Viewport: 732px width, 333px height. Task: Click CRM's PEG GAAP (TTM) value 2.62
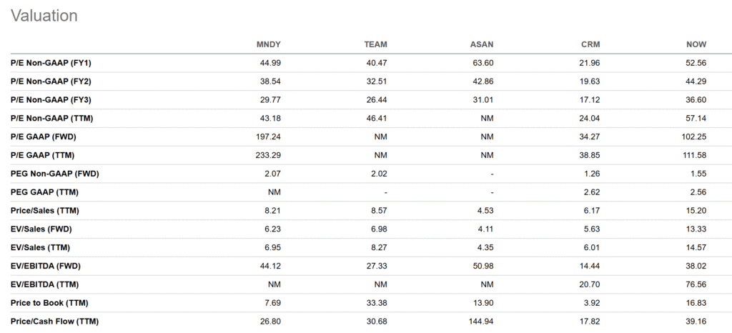tap(592, 192)
